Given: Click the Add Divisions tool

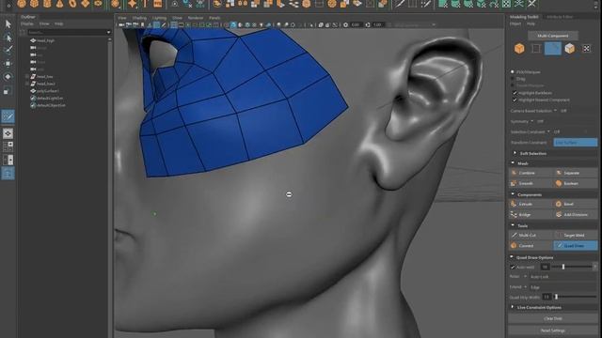Looking at the screenshot, I should tap(576, 215).
